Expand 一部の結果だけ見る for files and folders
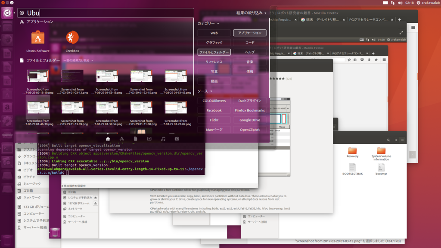Screen dimensions: 441x248 [x=78, y=60]
